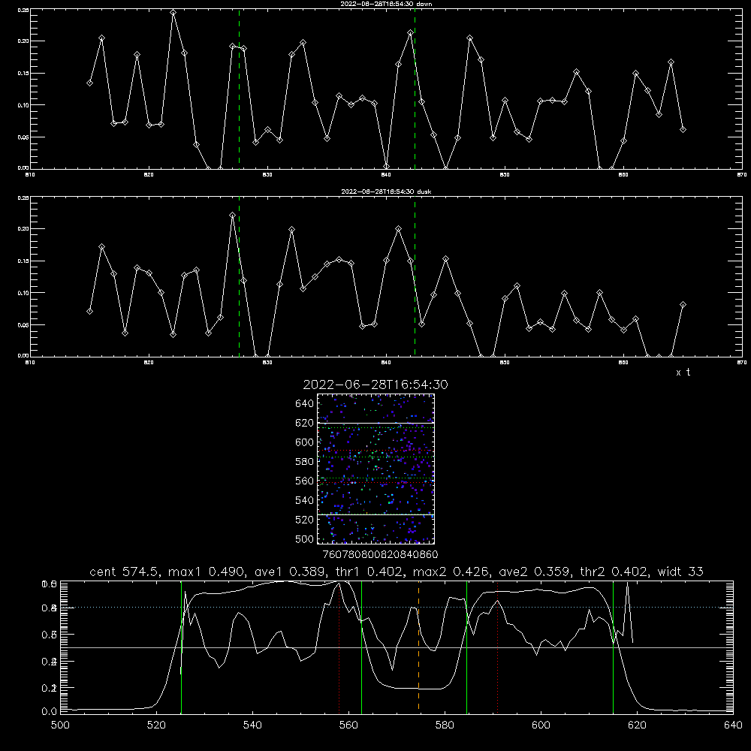
Task: Click the green vertical line between 580 and 600 in bottom plot
Action: coord(466,647)
